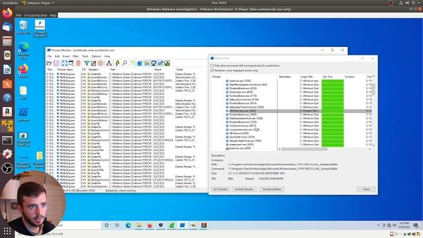
Task: Click the Jump to object arrow icon
Action: coord(132,63)
